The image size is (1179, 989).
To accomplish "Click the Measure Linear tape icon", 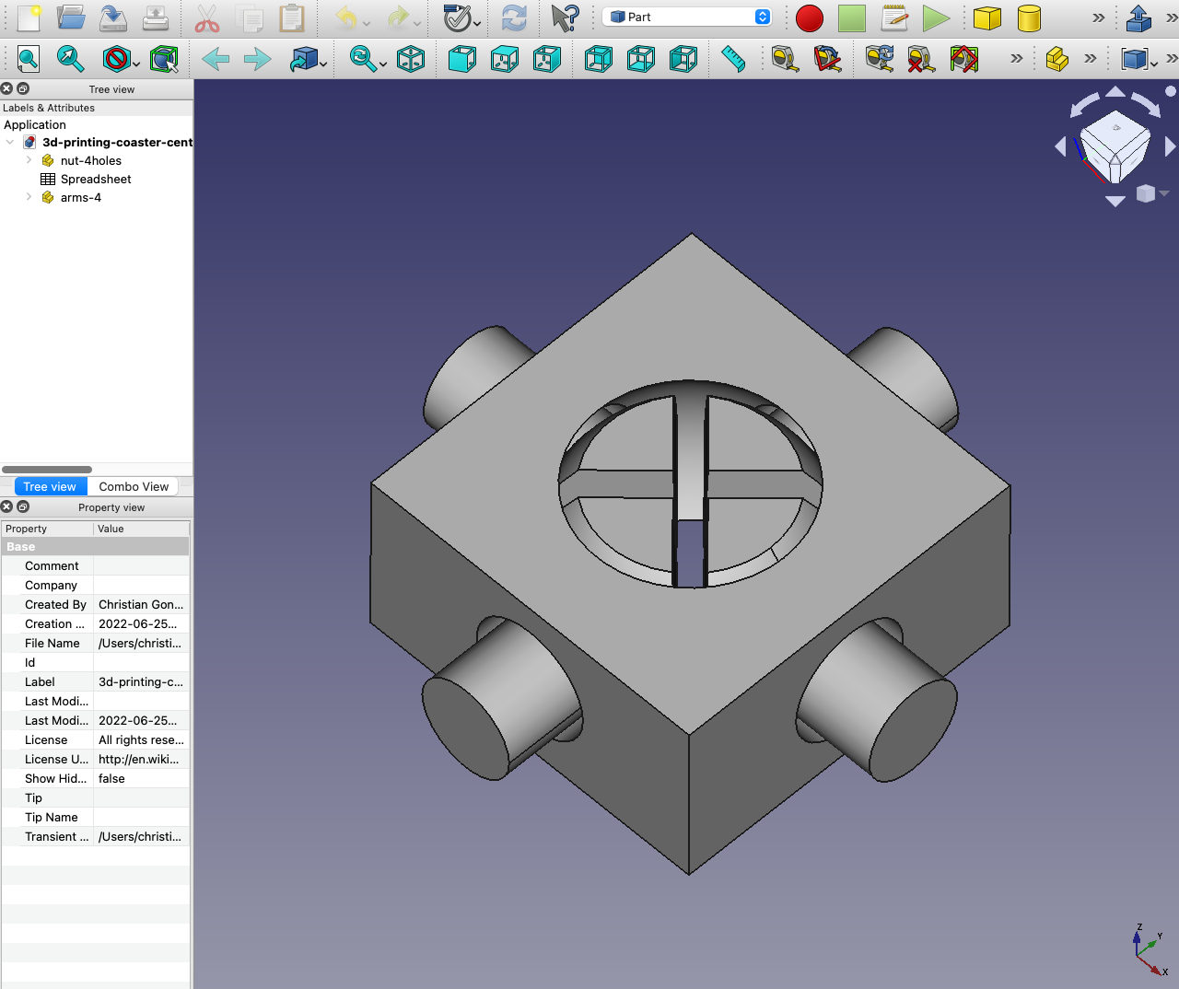I will tap(785, 60).
